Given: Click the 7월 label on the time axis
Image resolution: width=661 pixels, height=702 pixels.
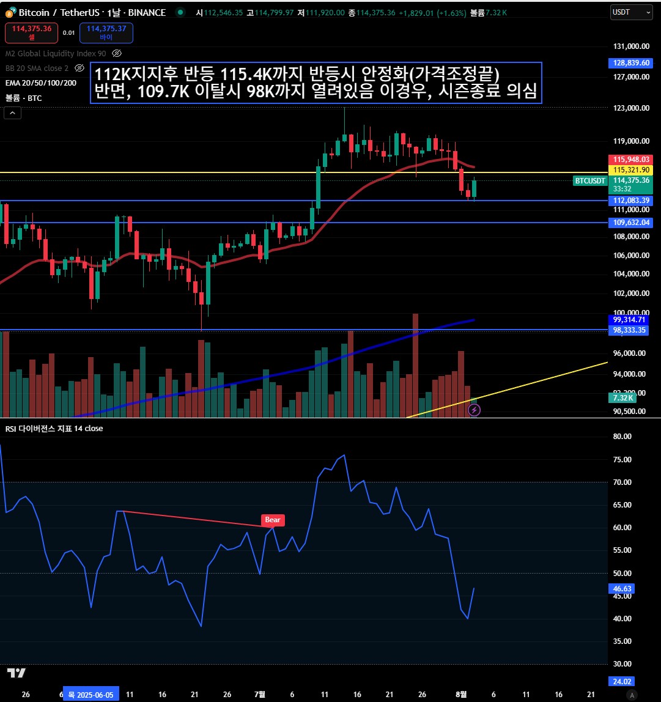Looking at the screenshot, I should 259,695.
